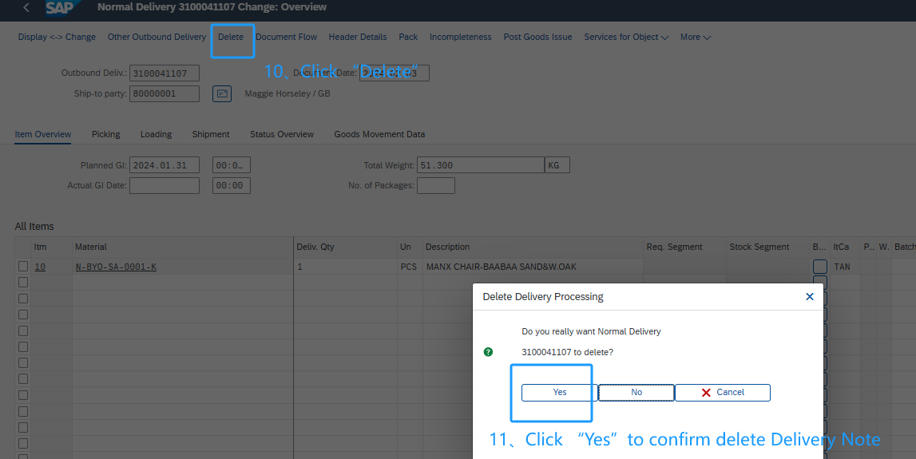Tick the second empty row checkbox
The width and height of the screenshot is (916, 459).
23,299
